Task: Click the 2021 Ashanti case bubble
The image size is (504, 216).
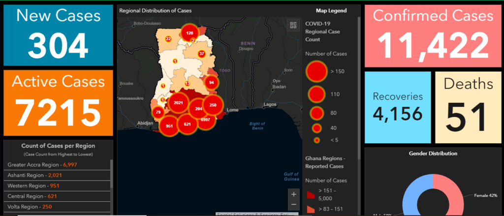Action: (x=178, y=102)
